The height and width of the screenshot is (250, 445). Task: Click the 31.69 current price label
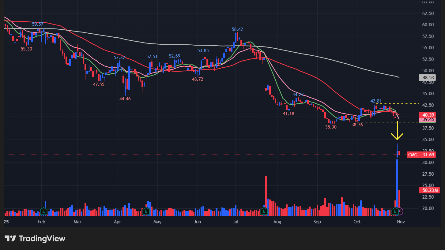pos(428,155)
